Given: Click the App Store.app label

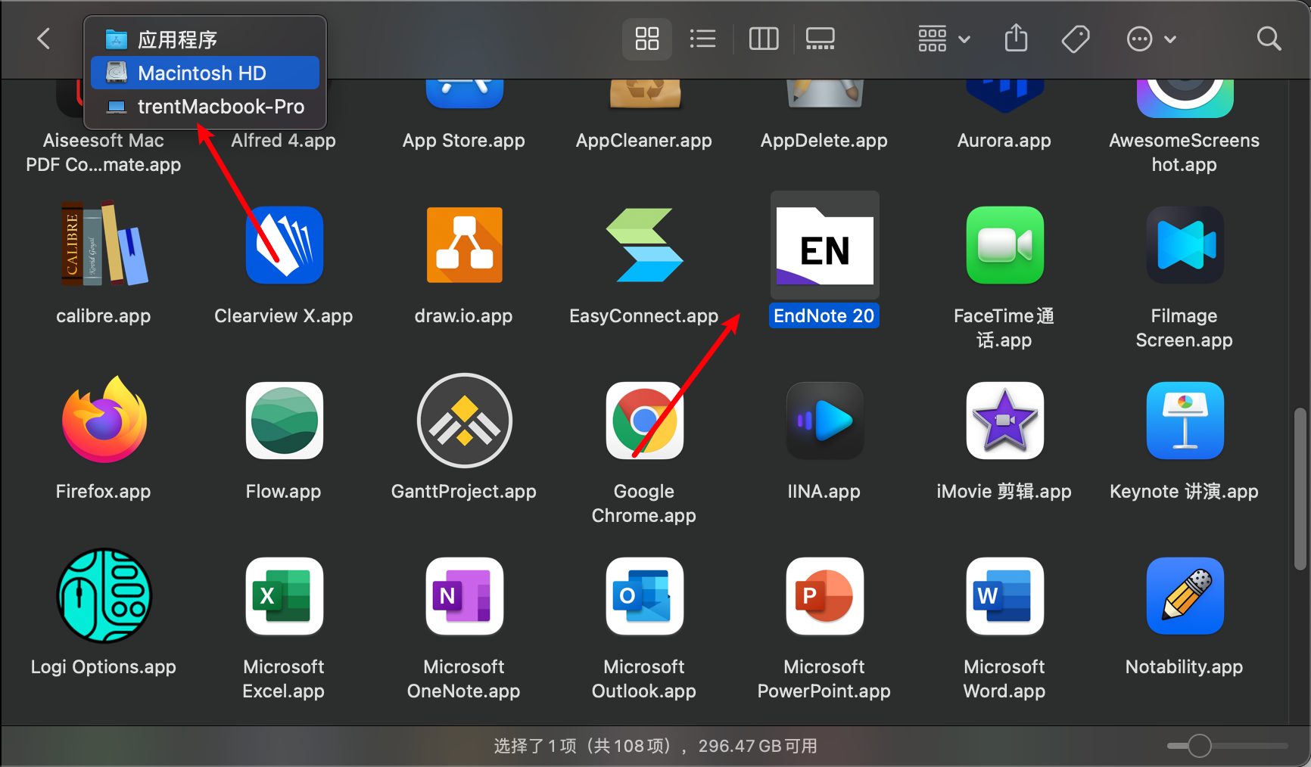Looking at the screenshot, I should [x=464, y=140].
